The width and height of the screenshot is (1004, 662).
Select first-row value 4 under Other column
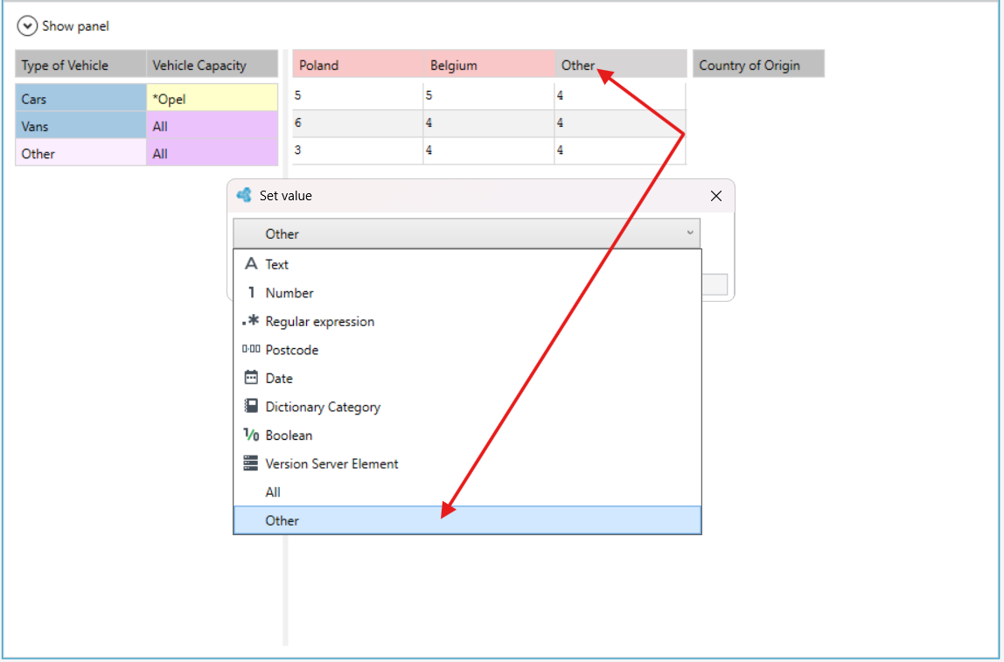point(620,95)
